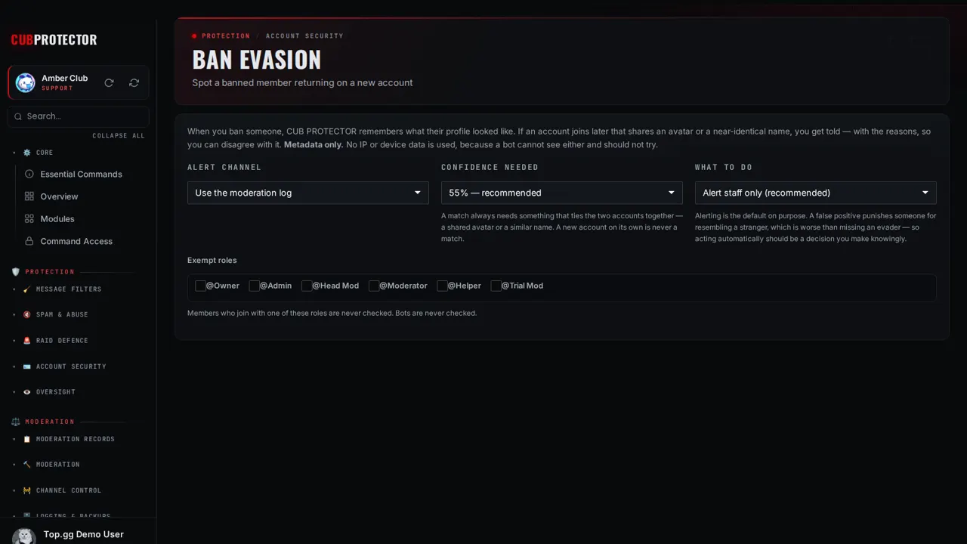967x544 pixels.
Task: Focus the sidebar Search field
Action: pyautogui.click(x=79, y=116)
